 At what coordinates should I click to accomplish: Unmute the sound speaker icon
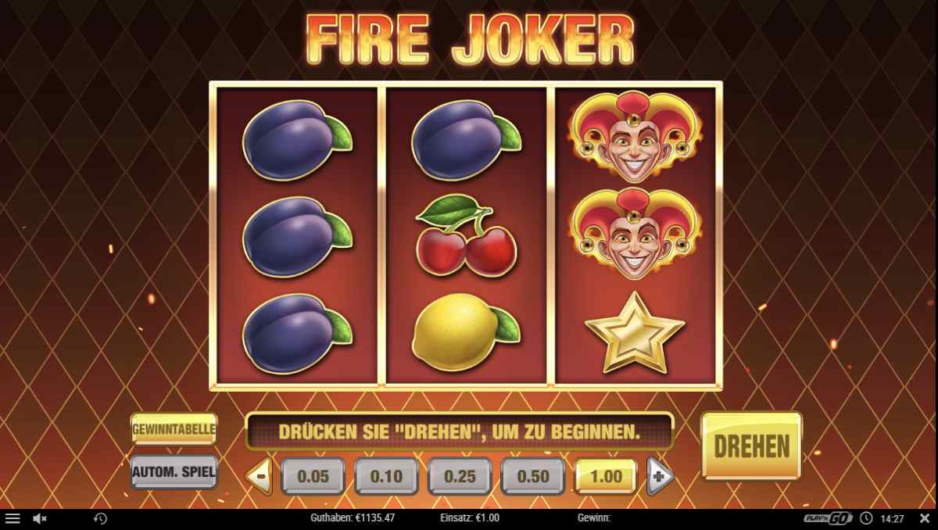[40, 518]
